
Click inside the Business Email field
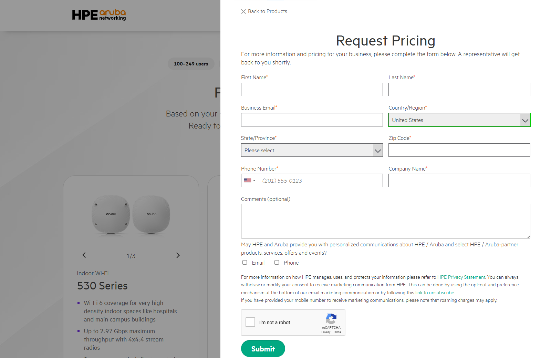pos(312,120)
